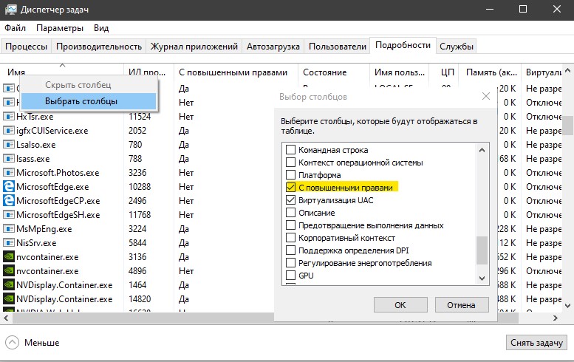Switch to the Процессы tab
This screenshot has width=574, height=362.
tap(27, 47)
